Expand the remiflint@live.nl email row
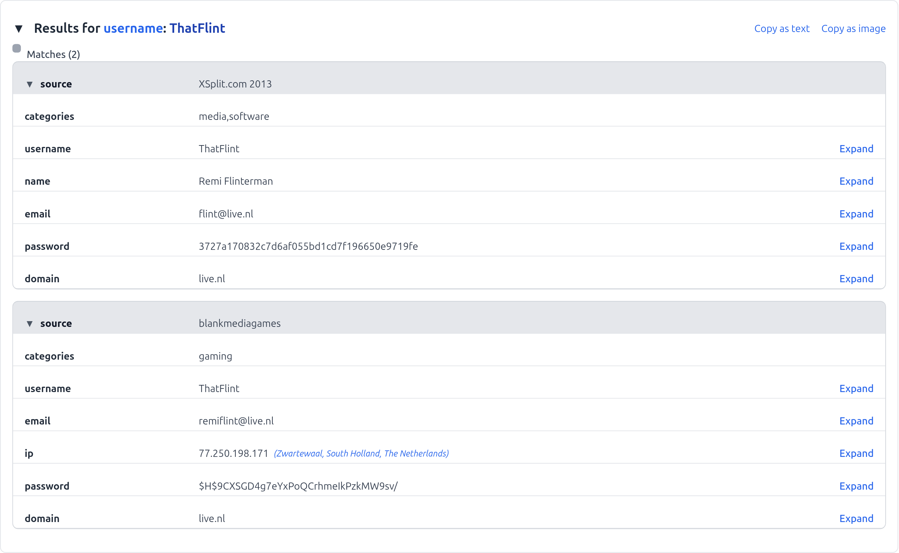Screen dimensions: 899x553 (x=856, y=421)
